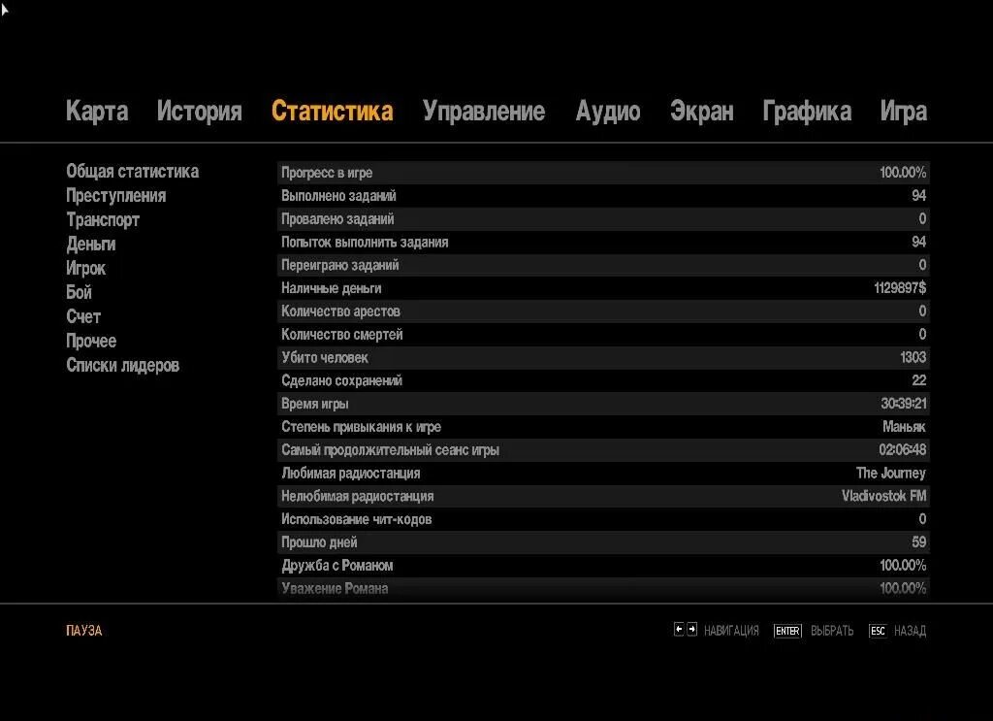The image size is (993, 721).
Task: Click the ESC key icon
Action: pyautogui.click(x=878, y=631)
